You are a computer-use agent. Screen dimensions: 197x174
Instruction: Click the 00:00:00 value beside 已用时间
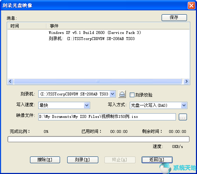click(x=119, y=131)
